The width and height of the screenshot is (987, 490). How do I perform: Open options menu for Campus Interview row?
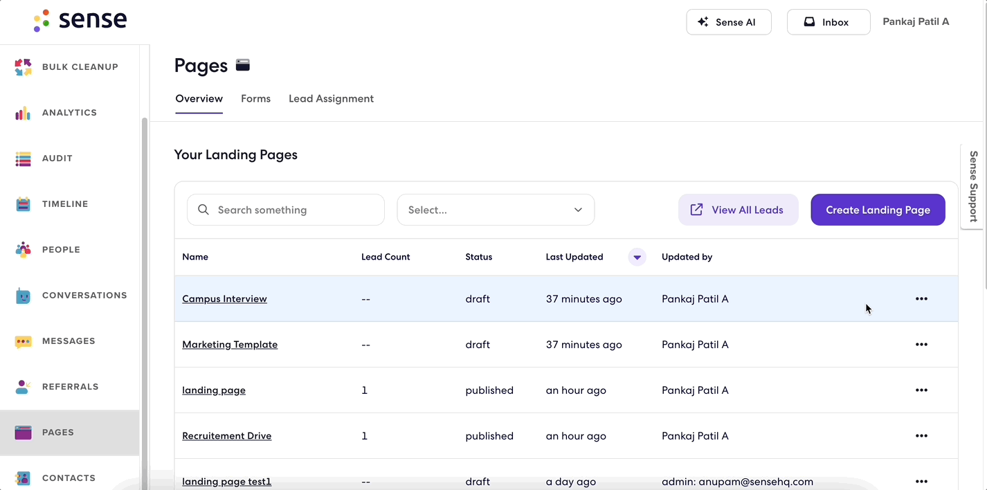point(921,299)
